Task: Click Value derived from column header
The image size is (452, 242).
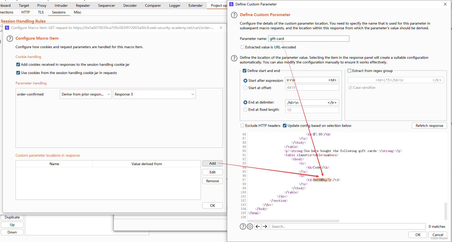Action: click(147, 164)
